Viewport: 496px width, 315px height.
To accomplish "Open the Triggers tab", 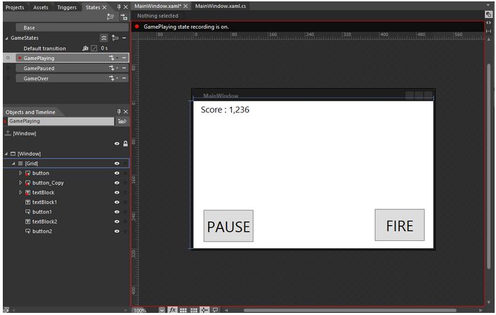I will pyautogui.click(x=66, y=7).
